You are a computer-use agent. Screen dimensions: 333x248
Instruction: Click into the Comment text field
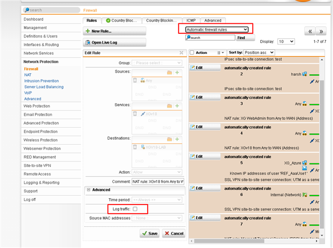[158, 181]
